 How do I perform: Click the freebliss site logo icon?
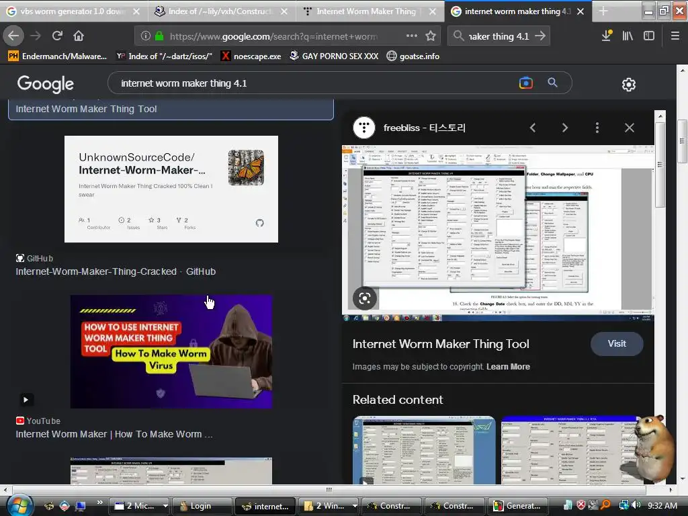363,128
